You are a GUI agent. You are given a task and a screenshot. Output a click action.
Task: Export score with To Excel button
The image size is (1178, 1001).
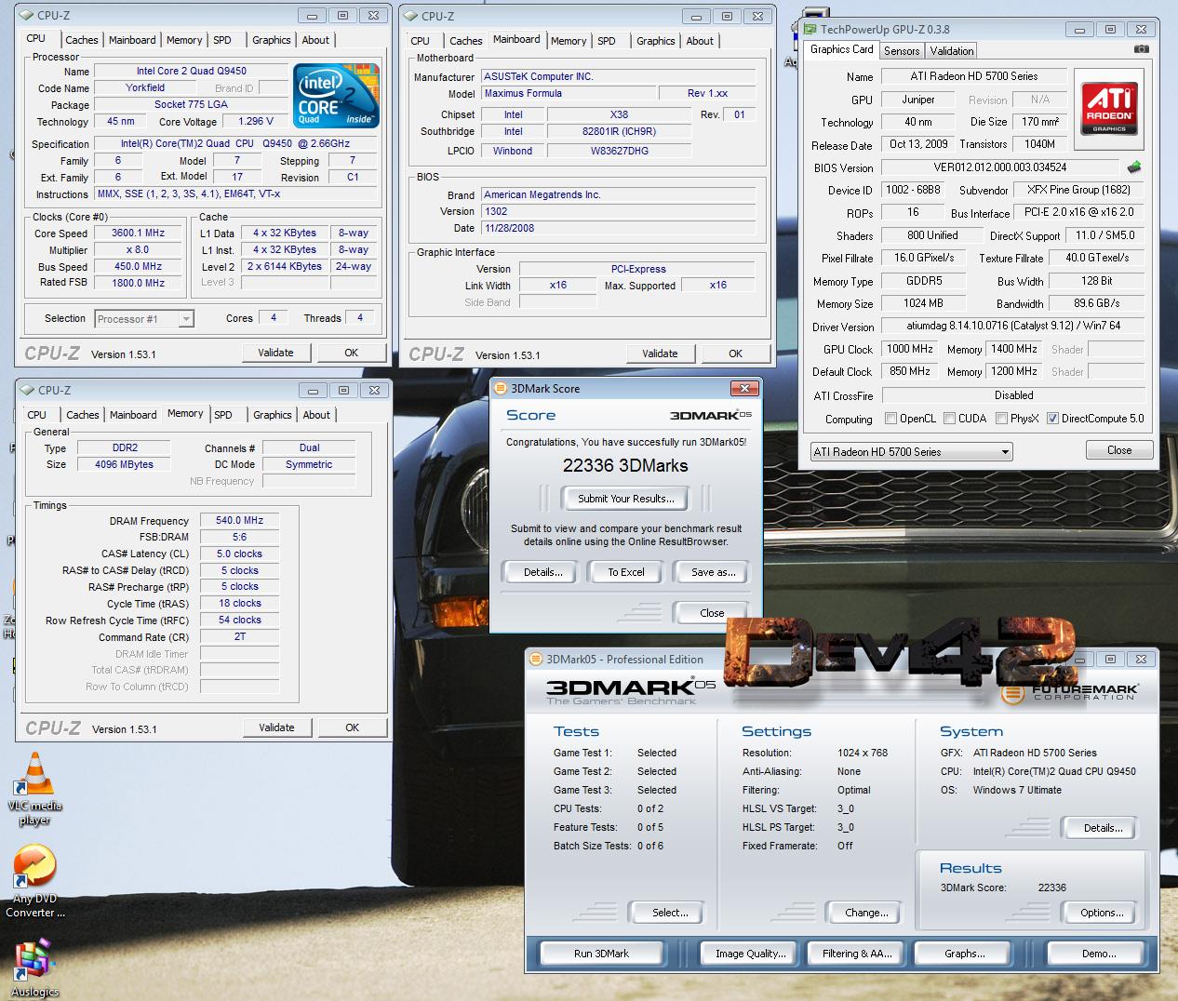click(x=626, y=572)
